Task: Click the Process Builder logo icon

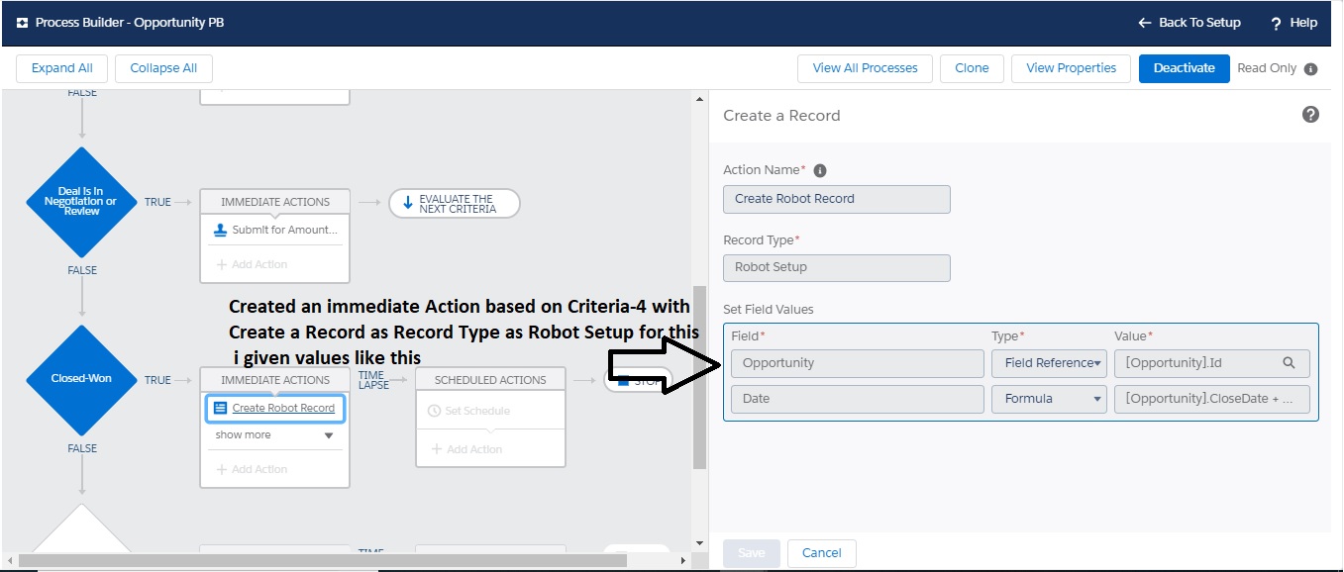Action: tap(22, 22)
